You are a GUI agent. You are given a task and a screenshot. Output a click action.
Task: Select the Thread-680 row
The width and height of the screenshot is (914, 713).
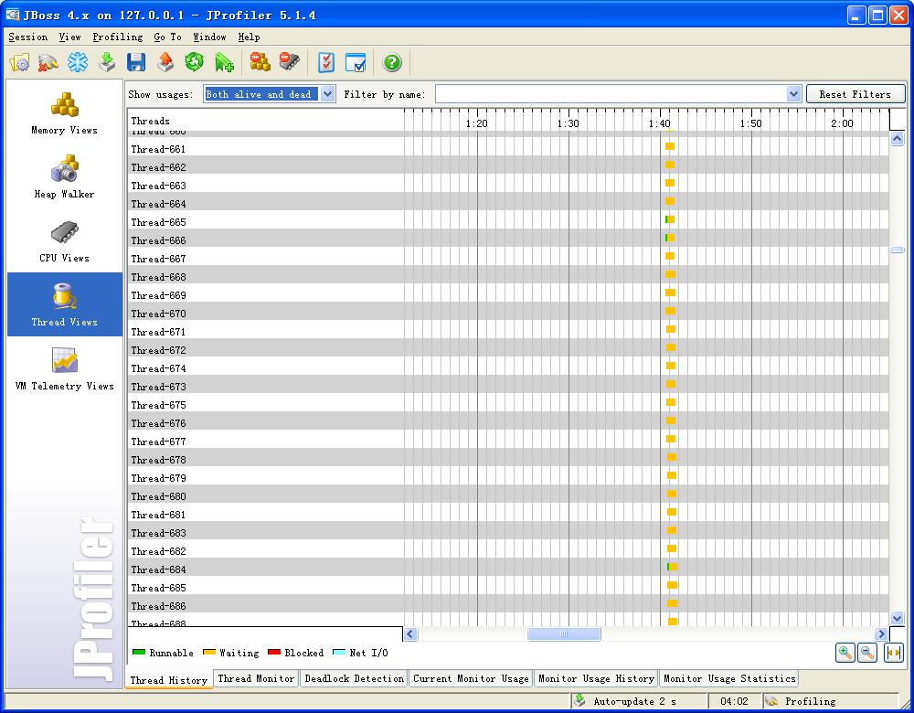click(508, 494)
